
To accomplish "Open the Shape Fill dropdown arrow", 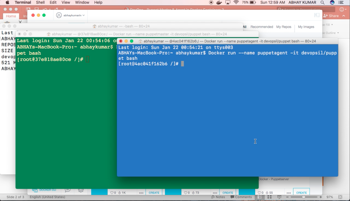I will [332, 25].
